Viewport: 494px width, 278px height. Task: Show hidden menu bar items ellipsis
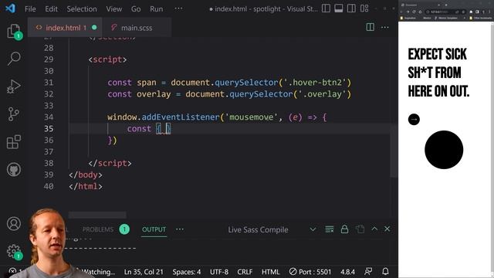178,8
